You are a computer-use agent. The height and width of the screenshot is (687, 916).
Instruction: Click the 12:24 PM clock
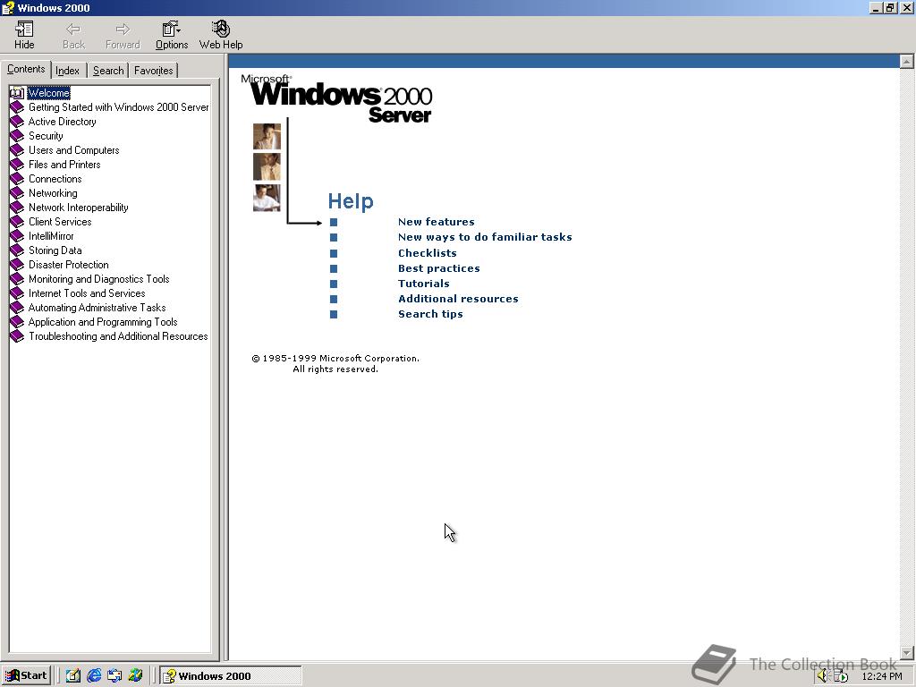[x=882, y=676]
